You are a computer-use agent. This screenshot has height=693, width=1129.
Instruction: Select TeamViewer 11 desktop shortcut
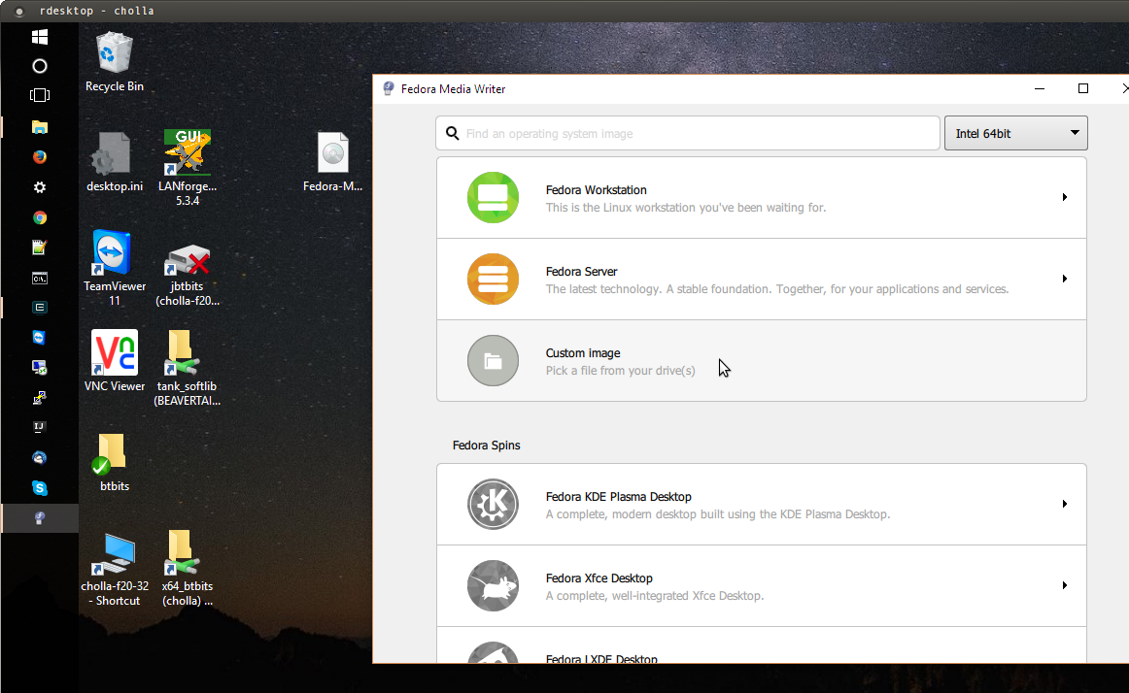pos(115,268)
